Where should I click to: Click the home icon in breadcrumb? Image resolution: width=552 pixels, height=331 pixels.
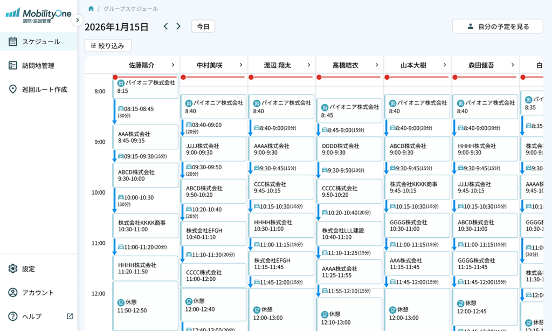coord(91,9)
